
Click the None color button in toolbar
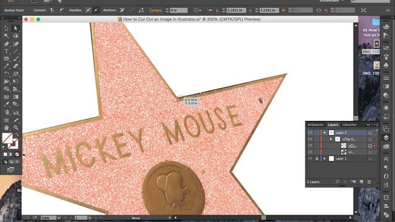(x=17, y=154)
